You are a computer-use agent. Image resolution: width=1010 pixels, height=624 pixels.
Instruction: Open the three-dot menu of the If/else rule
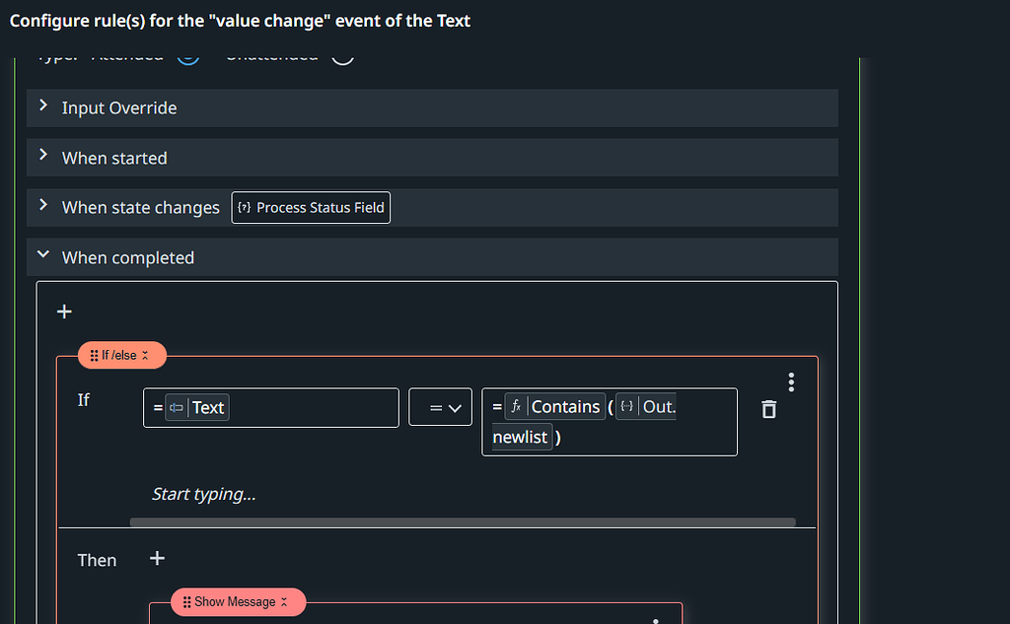pyautogui.click(x=791, y=381)
